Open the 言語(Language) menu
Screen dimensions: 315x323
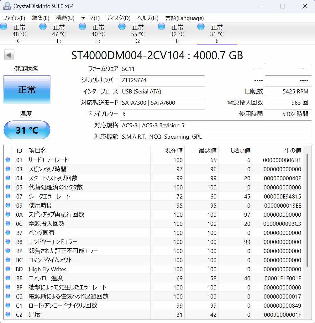185,18
